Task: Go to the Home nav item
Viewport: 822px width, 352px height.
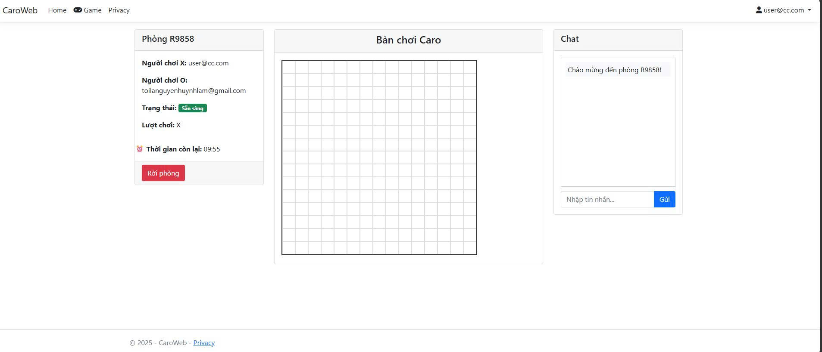Action: tap(57, 10)
